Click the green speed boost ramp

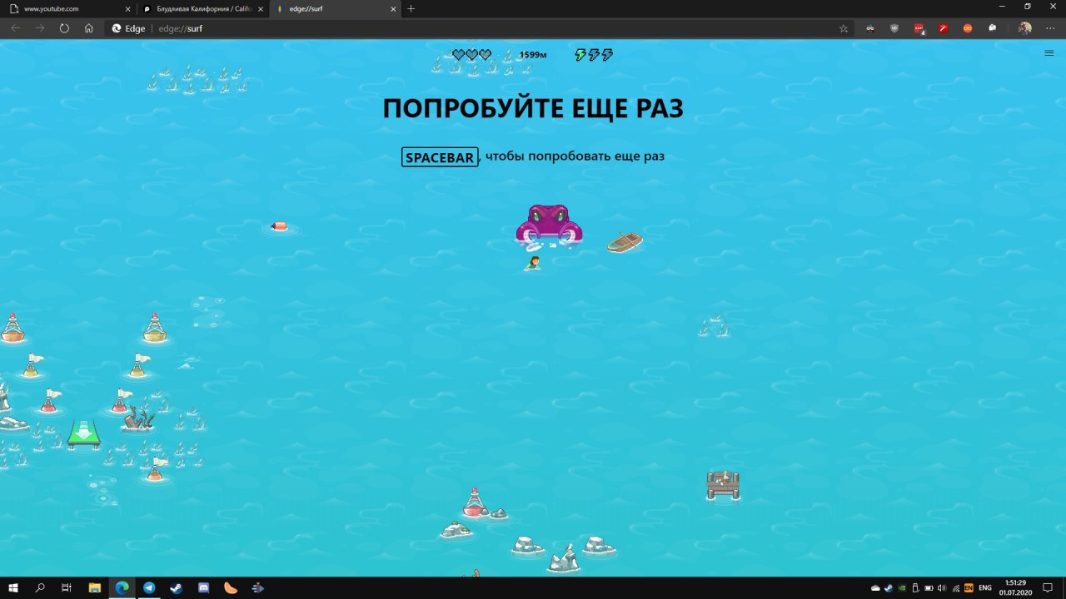pyautogui.click(x=83, y=433)
